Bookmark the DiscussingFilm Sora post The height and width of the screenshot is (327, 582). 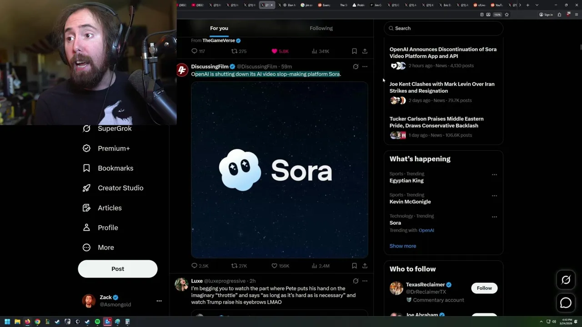tap(354, 266)
